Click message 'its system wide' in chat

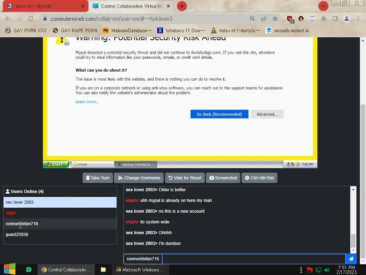coord(155,222)
